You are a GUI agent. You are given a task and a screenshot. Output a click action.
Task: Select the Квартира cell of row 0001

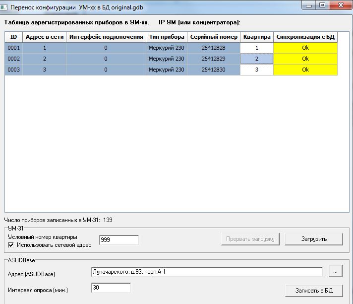coord(257,48)
